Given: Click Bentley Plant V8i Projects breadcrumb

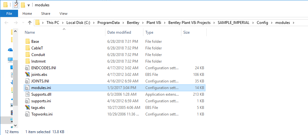Looking at the screenshot, I should point(189,23).
